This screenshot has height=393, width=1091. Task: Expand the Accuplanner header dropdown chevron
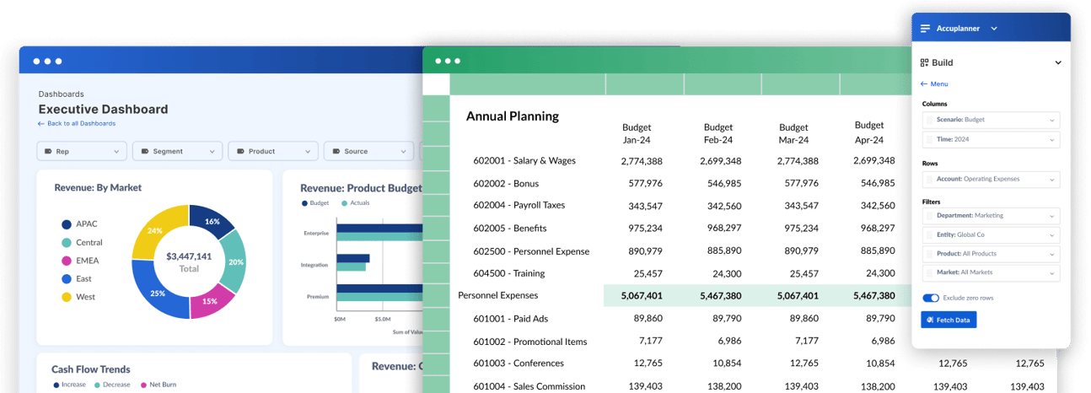coord(994,29)
